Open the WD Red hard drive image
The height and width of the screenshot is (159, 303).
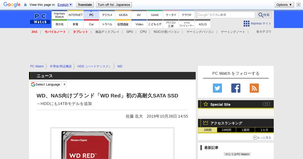pyautogui.click(x=112, y=143)
